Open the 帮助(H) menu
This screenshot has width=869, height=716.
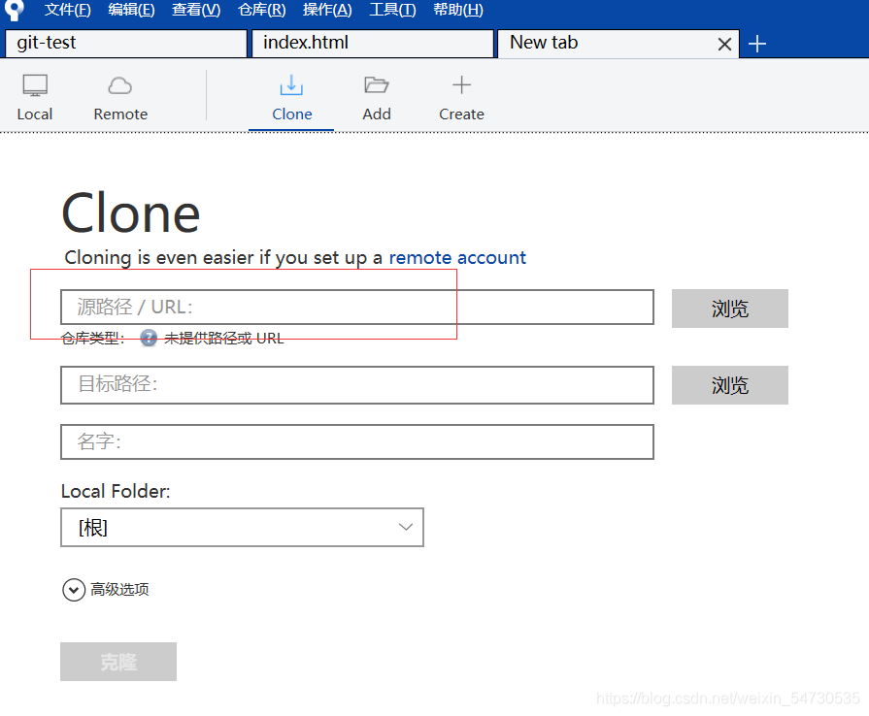click(457, 10)
